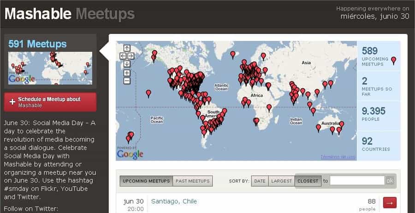Click the Asia label on the map
This screenshot has height=213, width=415.
coord(306,63)
